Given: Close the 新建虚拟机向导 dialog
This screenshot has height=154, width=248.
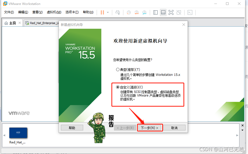Looking at the screenshot, I should coord(184,25).
